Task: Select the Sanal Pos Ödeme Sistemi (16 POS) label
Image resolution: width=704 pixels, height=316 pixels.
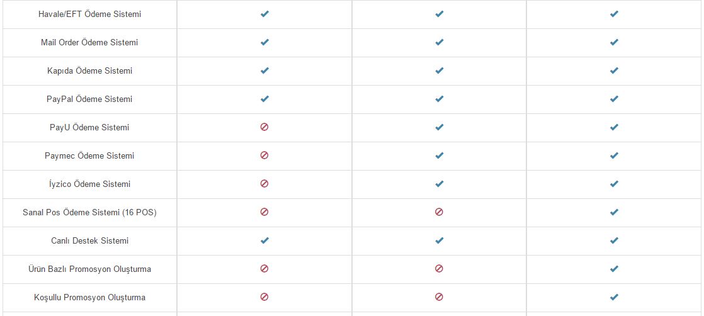Action: [x=90, y=212]
